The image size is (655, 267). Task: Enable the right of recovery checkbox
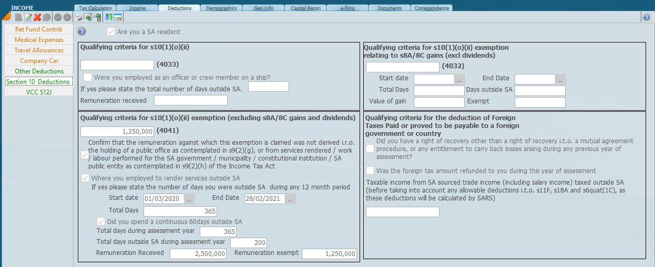370,149
